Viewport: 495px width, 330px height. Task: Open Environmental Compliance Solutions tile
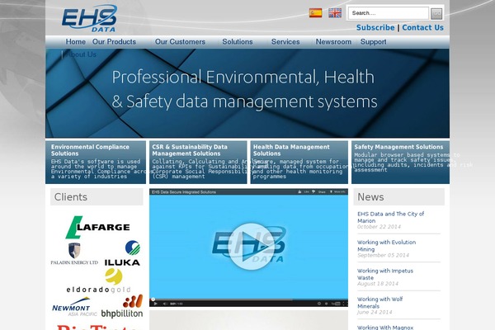pyautogui.click(x=96, y=163)
